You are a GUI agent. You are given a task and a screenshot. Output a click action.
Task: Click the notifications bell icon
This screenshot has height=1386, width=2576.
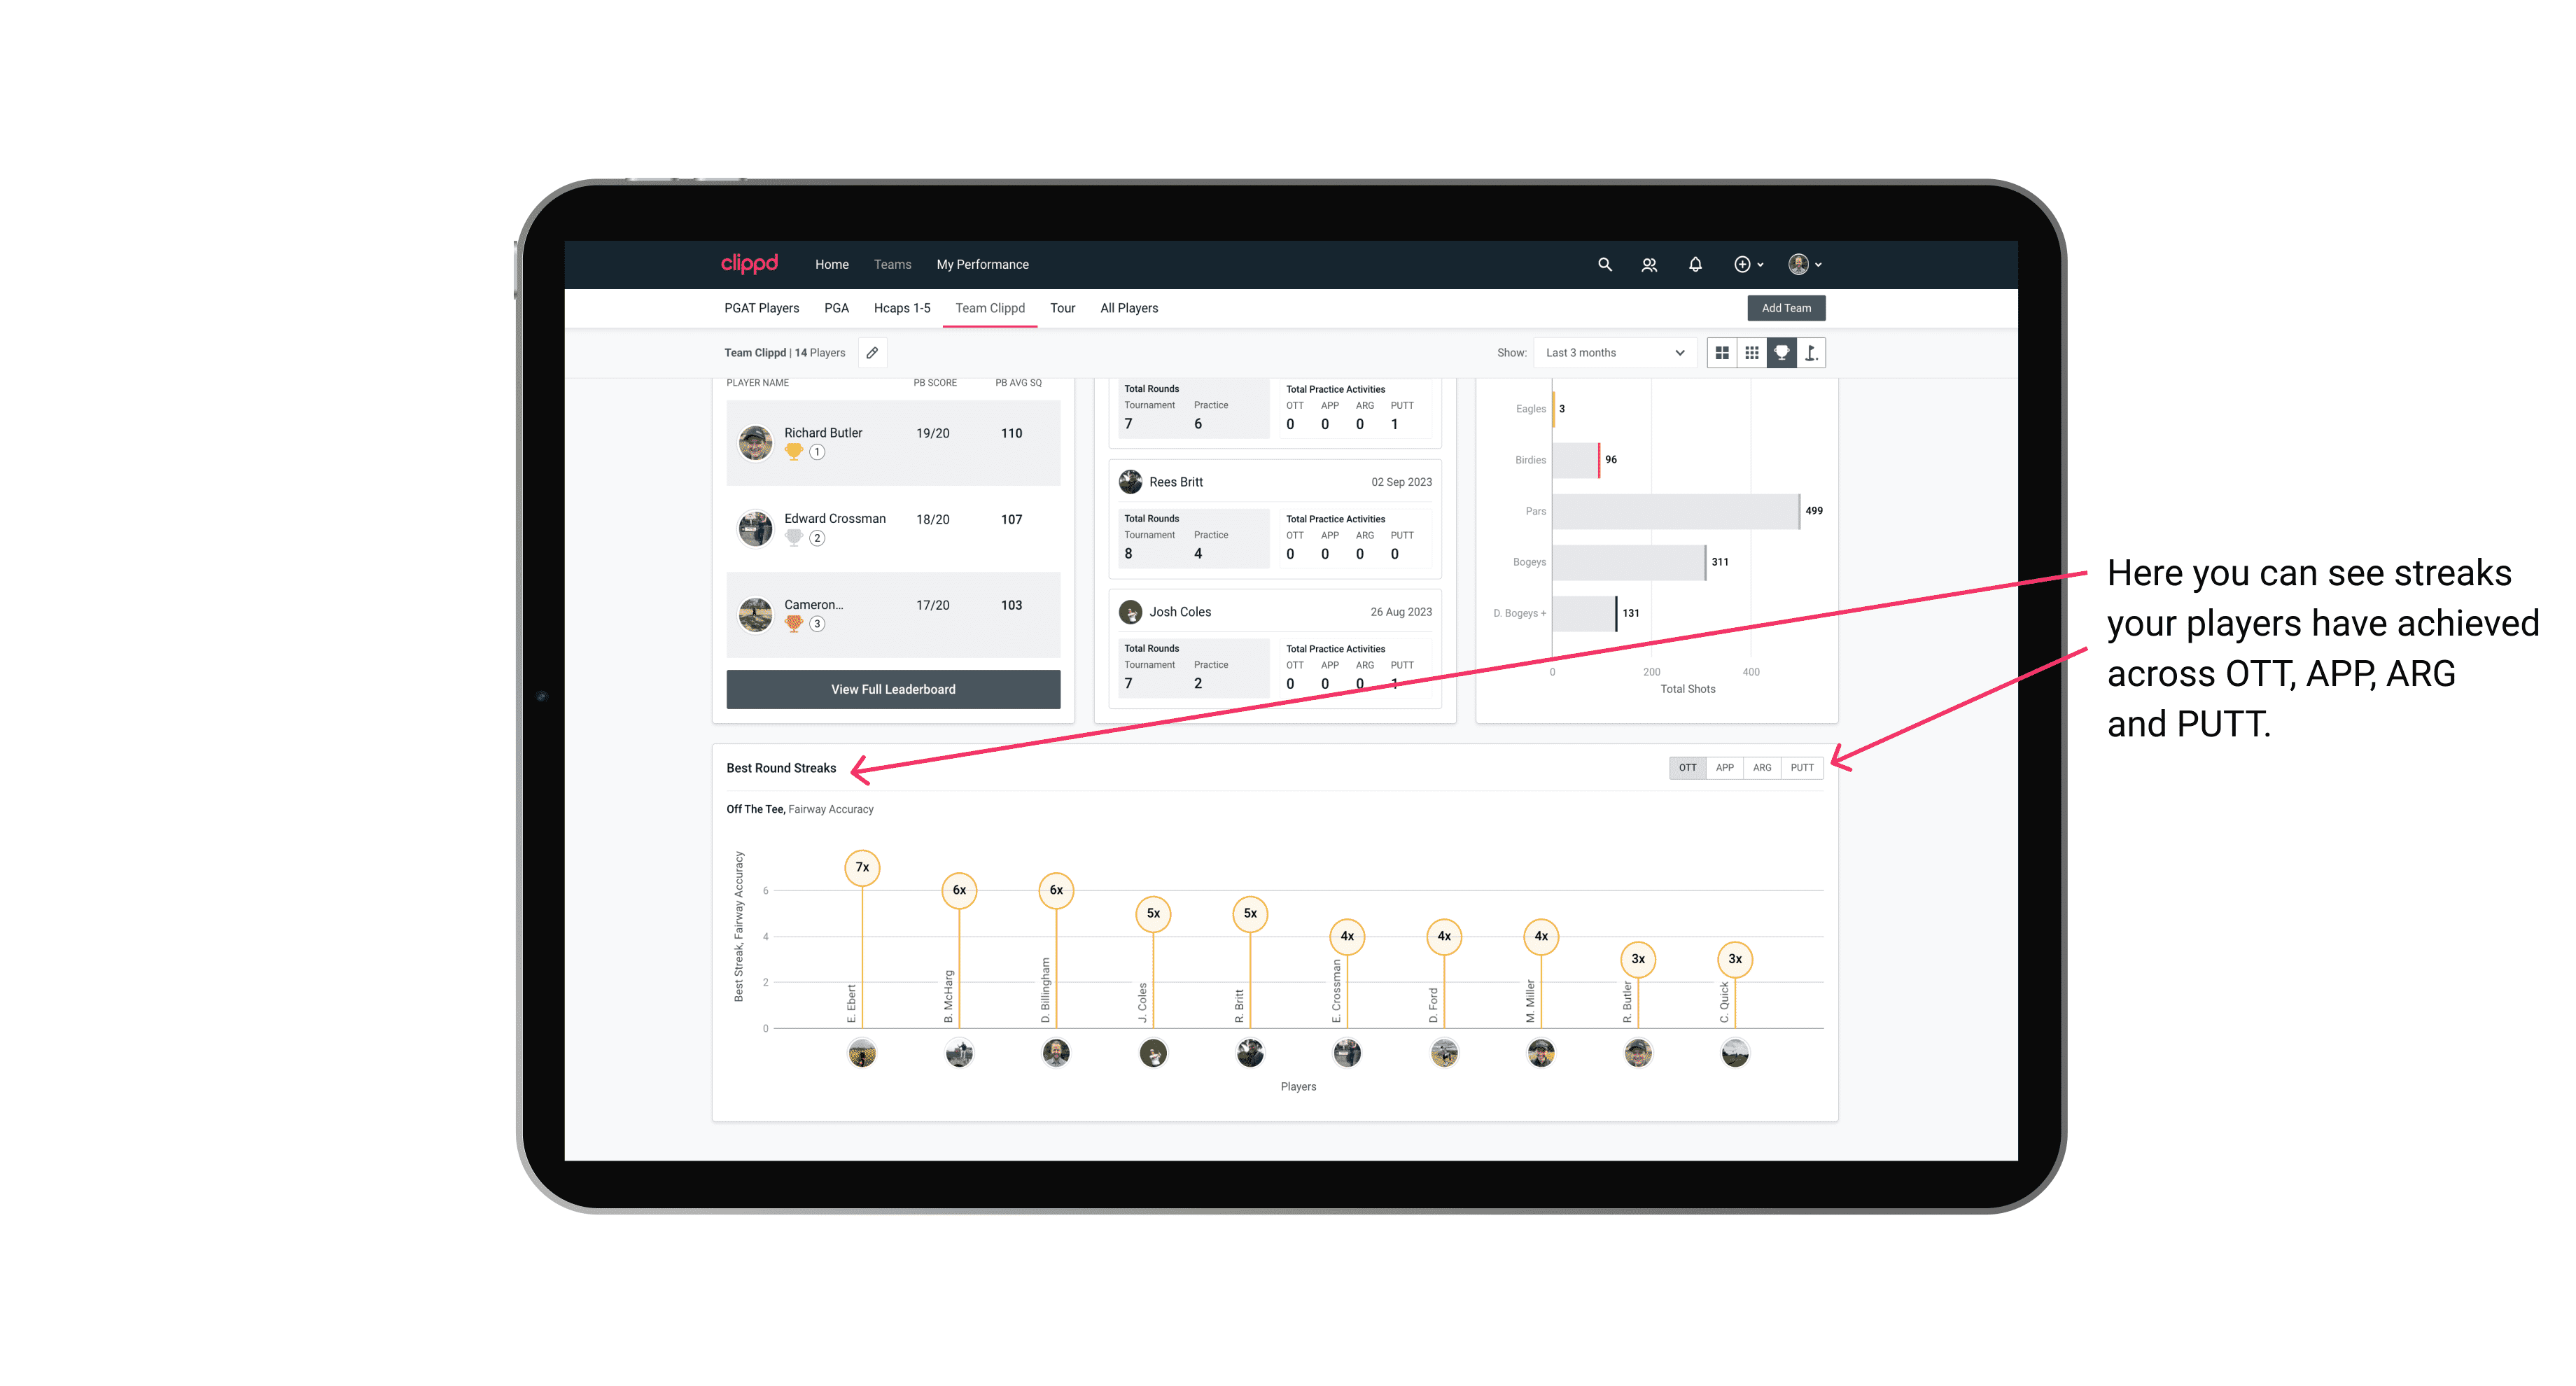(x=1695, y=265)
